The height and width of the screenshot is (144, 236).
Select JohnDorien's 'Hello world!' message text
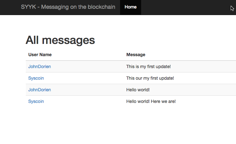(138, 90)
